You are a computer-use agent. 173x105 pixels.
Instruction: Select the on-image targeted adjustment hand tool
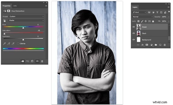click(x=4, y=20)
